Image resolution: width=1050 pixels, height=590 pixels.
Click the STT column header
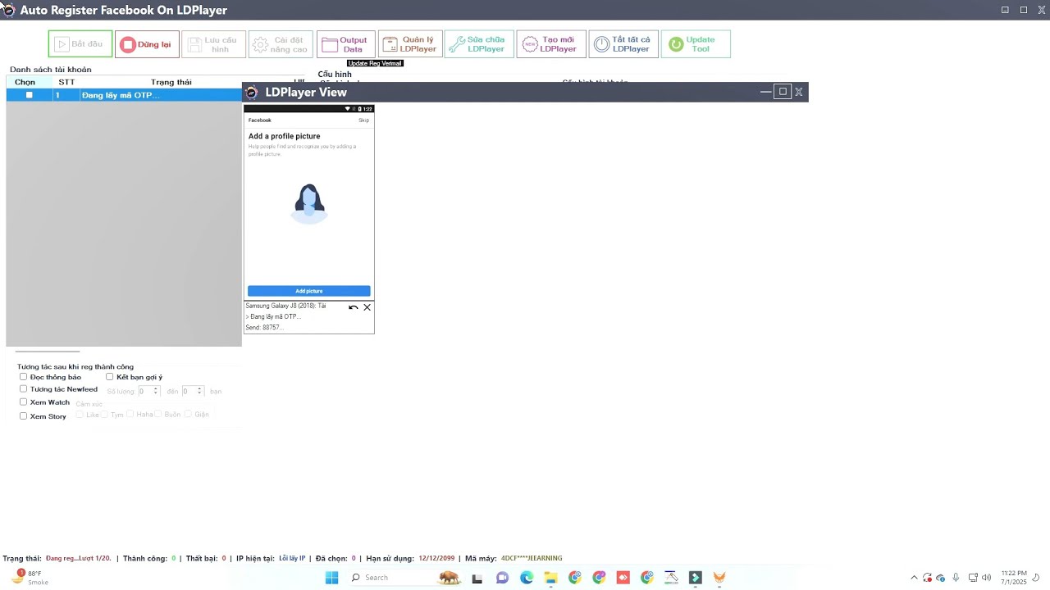pyautogui.click(x=66, y=82)
